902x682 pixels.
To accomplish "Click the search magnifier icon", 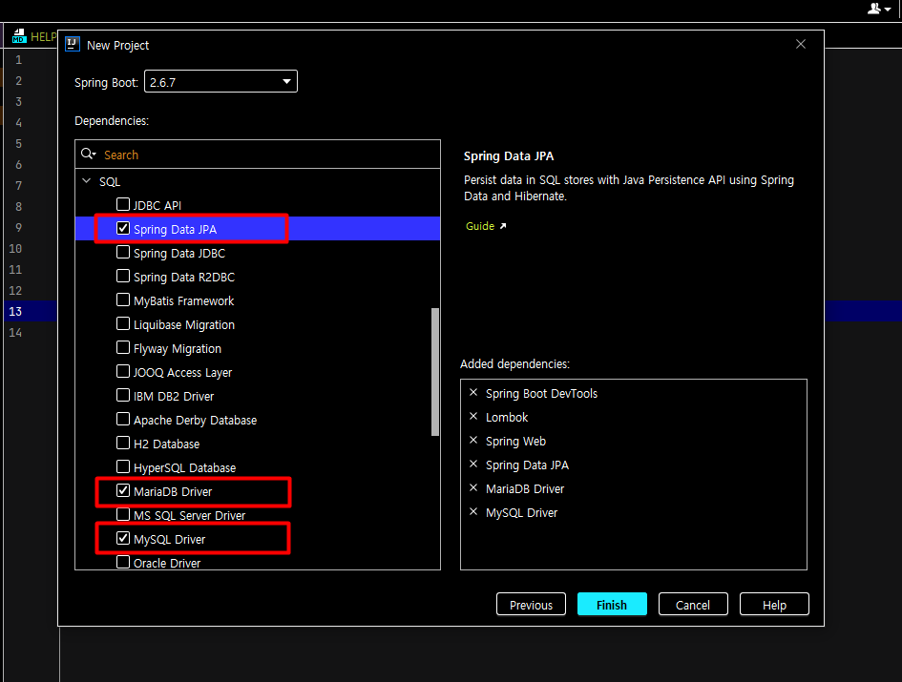I will pyautogui.click(x=88, y=154).
